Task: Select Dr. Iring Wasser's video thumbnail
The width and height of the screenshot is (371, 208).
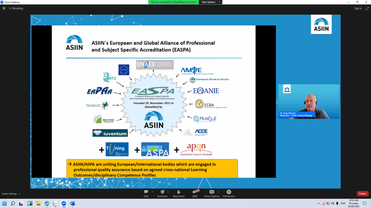Action: 309,102
